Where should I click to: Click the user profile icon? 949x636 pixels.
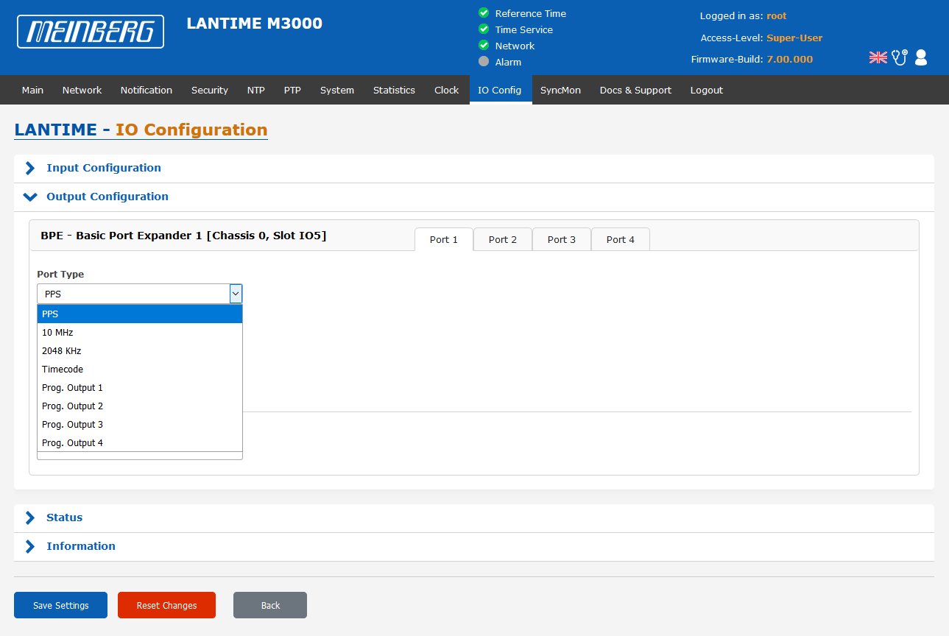pos(920,57)
